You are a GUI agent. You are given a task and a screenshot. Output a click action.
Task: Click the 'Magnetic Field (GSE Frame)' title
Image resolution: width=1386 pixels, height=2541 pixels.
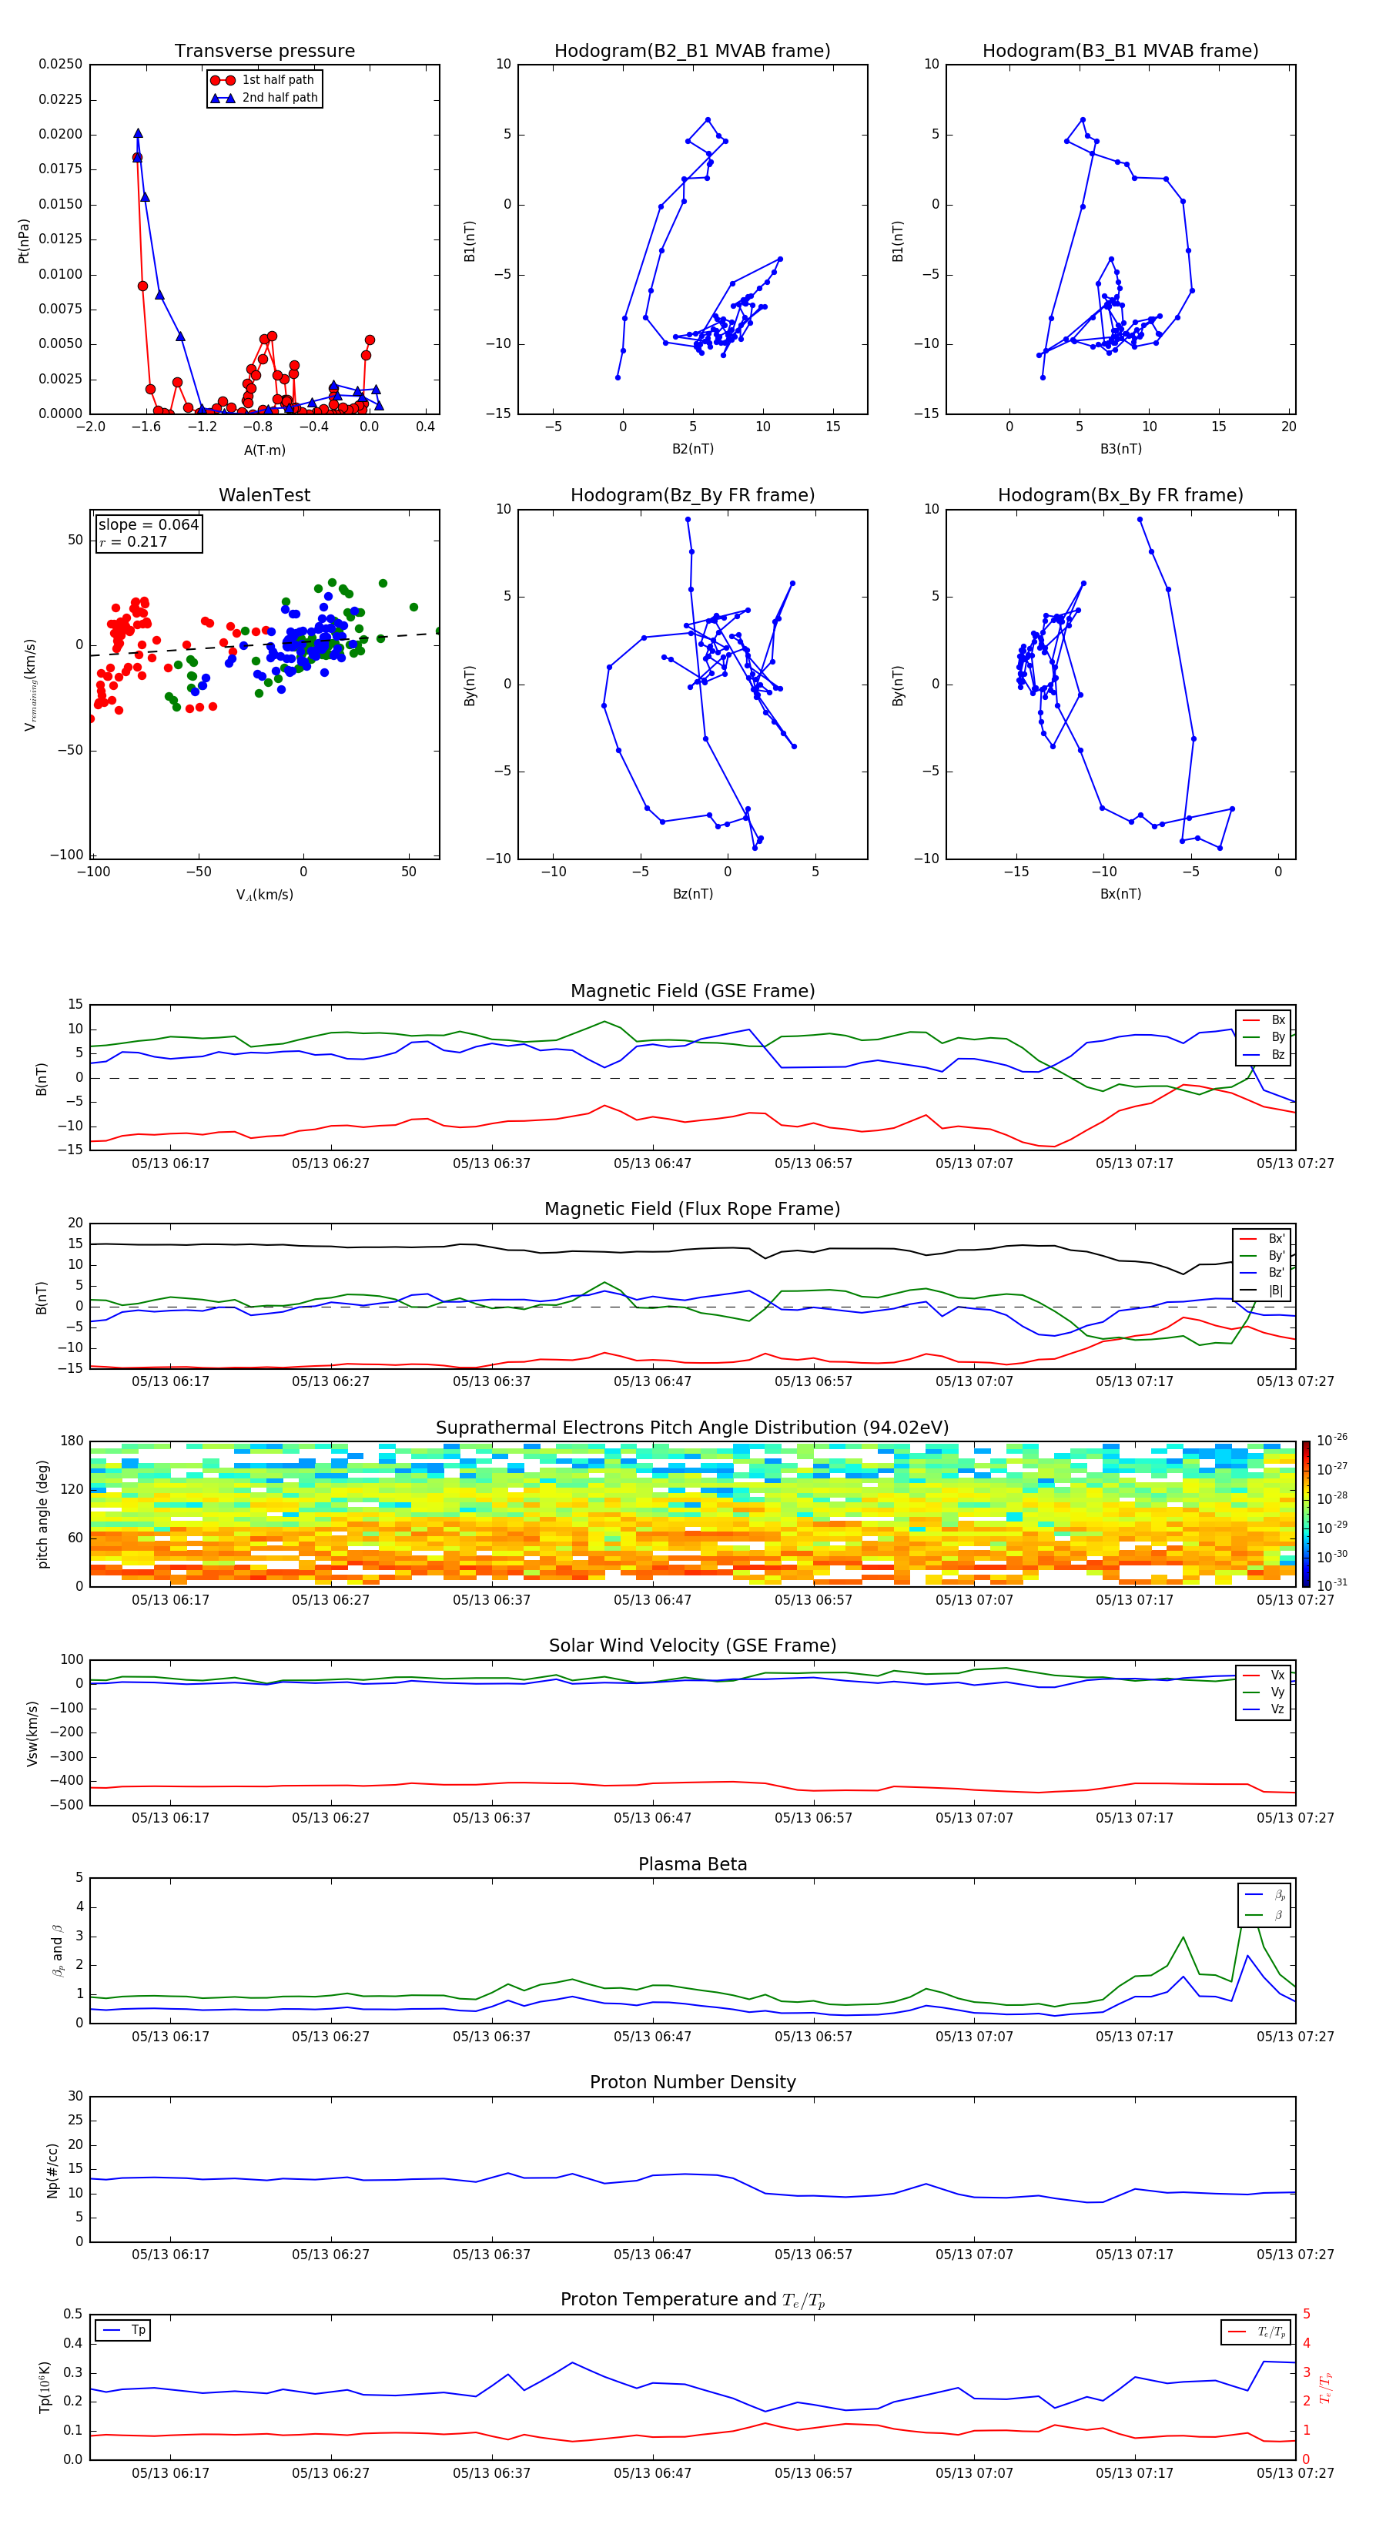692,991
